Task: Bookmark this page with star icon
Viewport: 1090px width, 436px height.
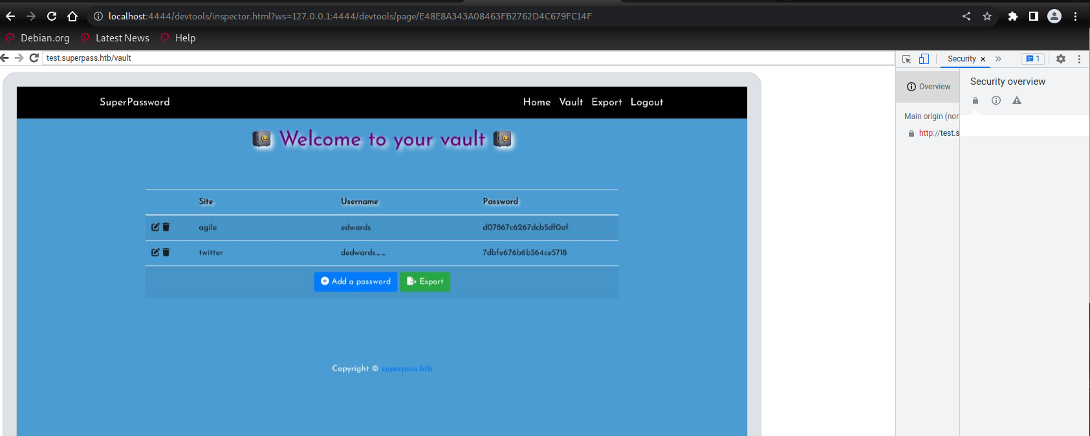Action: 987,16
